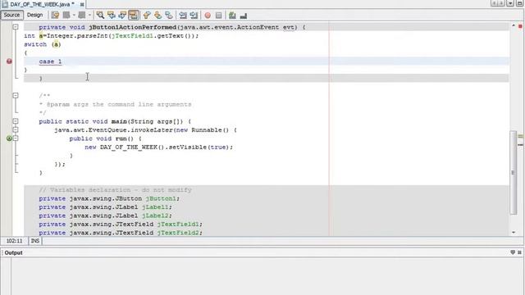Collapse the main method fold
Viewport: 525px width, 295px height.
[x=16, y=121]
